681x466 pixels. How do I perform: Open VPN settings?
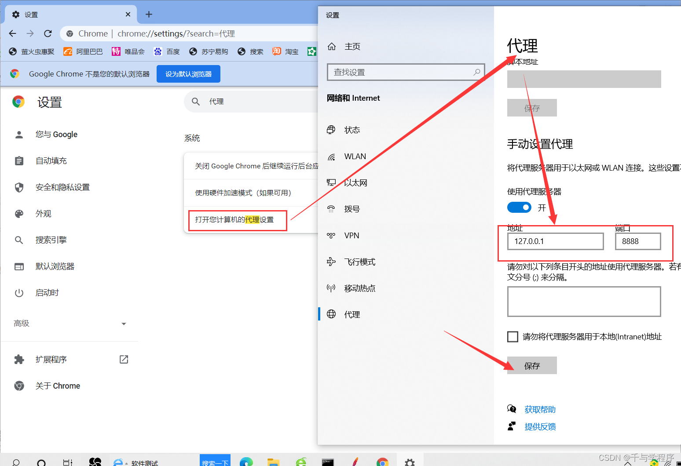(351, 235)
